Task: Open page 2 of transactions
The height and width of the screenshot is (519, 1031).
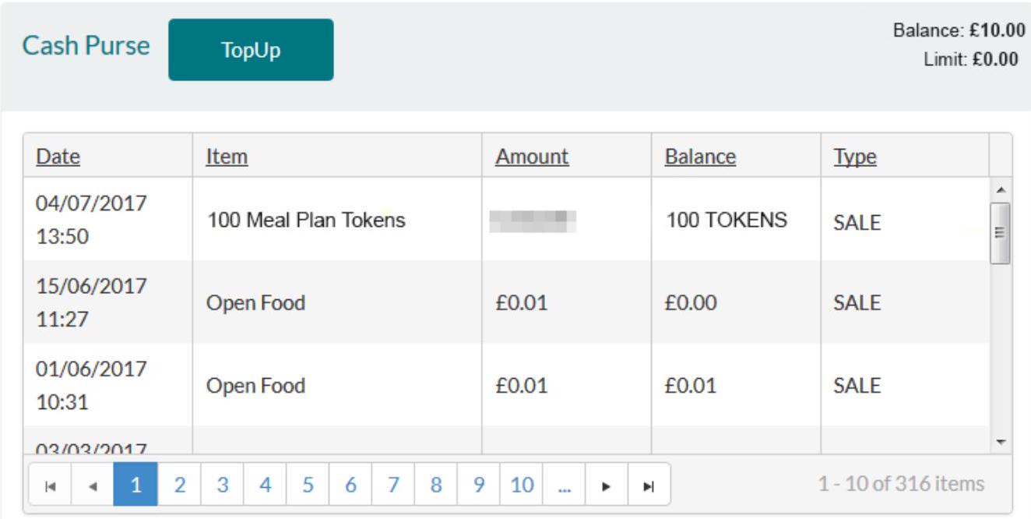Action: pyautogui.click(x=179, y=485)
